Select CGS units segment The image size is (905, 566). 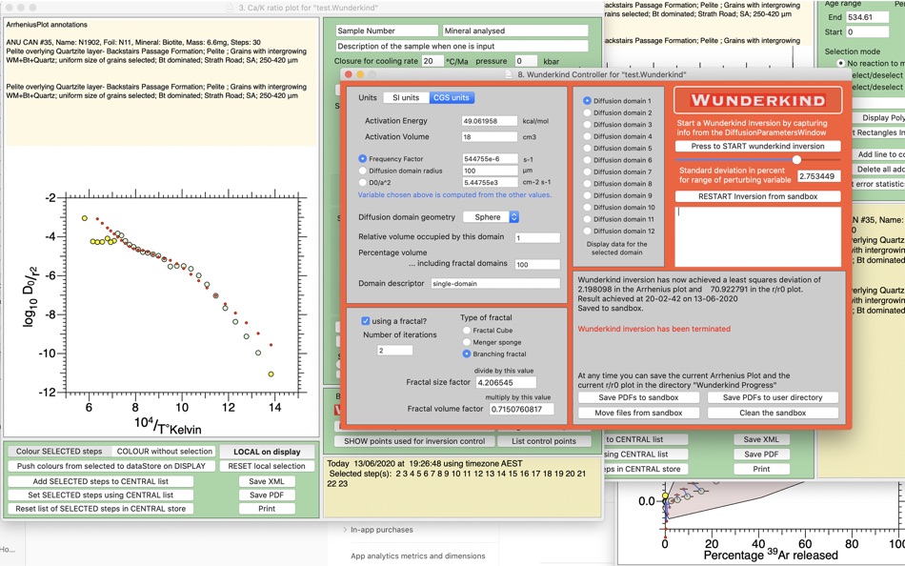452,97
